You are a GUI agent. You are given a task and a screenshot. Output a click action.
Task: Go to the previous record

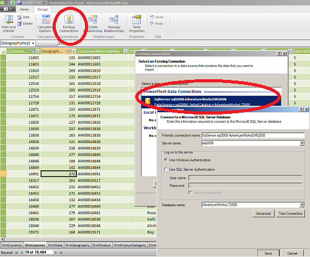(22, 253)
